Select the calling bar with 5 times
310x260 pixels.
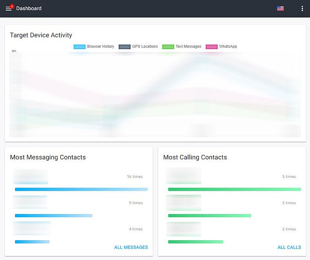click(234, 189)
